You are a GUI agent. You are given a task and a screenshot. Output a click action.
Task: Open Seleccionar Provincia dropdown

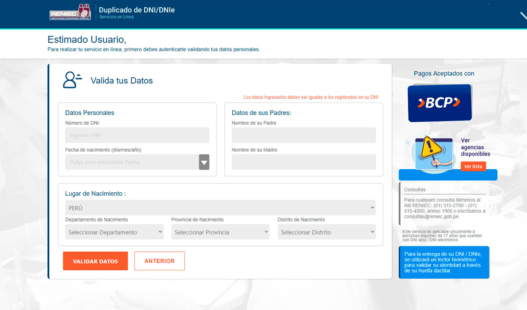(x=220, y=232)
